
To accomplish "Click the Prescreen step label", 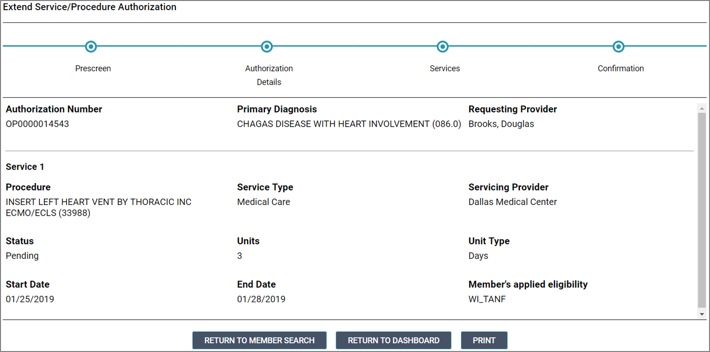I will coord(93,69).
